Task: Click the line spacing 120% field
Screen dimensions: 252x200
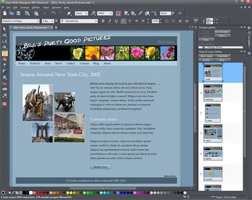Action: 155,21
